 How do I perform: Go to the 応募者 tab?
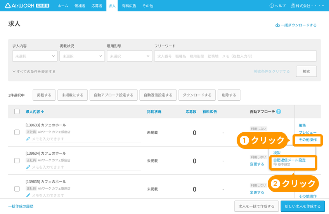pos(97,6)
